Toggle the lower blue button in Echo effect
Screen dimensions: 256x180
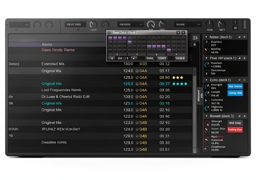[235, 93]
